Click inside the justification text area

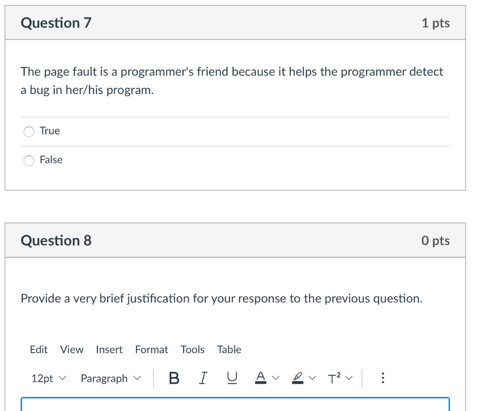point(235,405)
